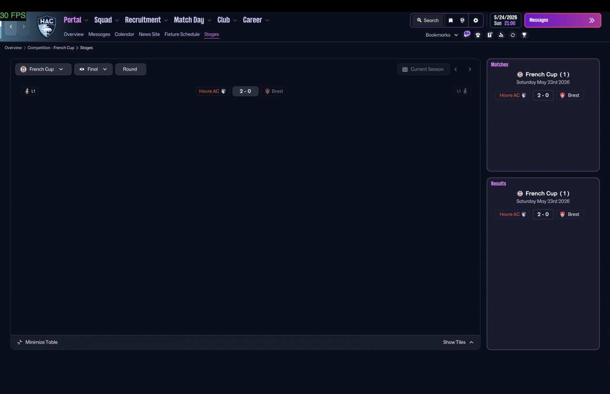Screen dimensions: 610x394
Task: Click the French Cup logo in Results panel
Action: [520, 193]
